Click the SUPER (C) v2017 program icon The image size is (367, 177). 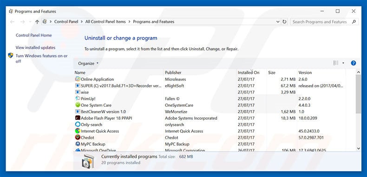click(x=78, y=85)
